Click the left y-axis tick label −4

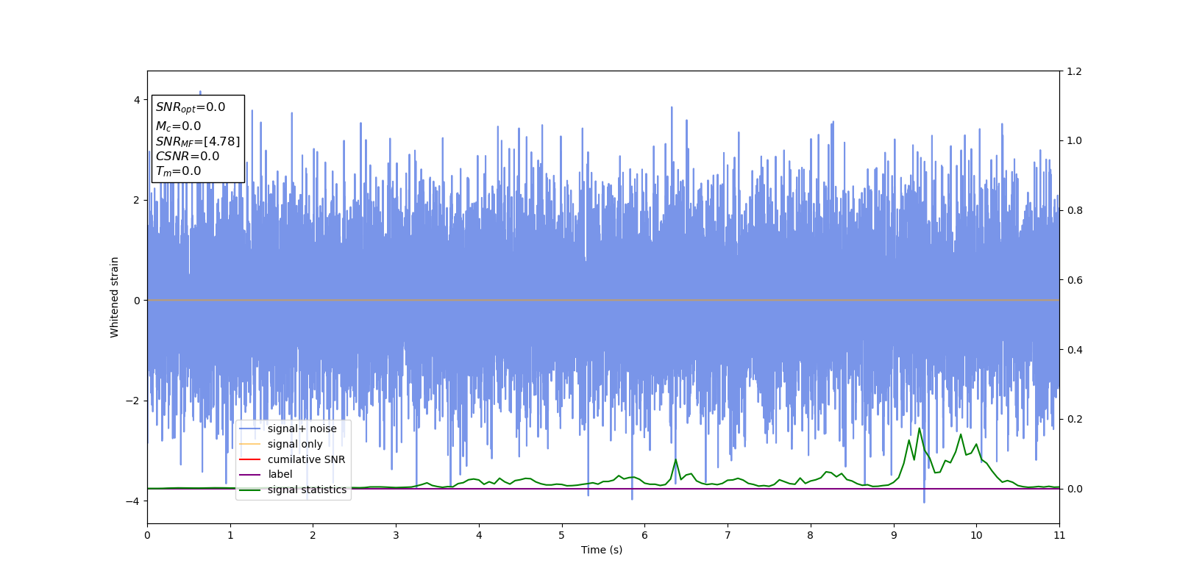tap(132, 501)
